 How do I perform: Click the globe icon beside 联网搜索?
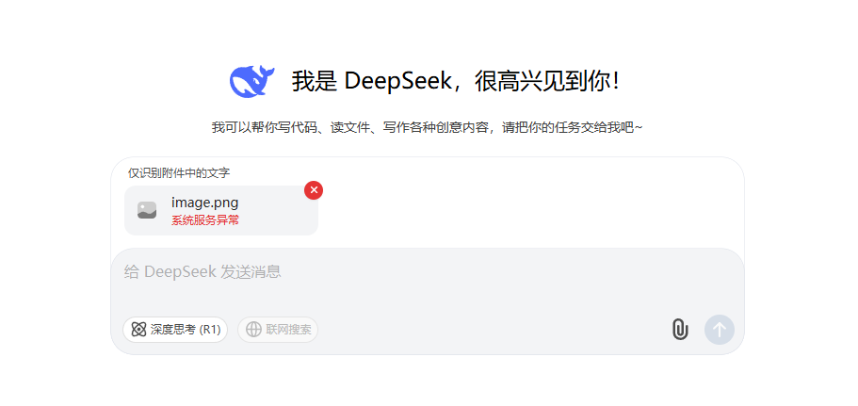pyautogui.click(x=253, y=330)
